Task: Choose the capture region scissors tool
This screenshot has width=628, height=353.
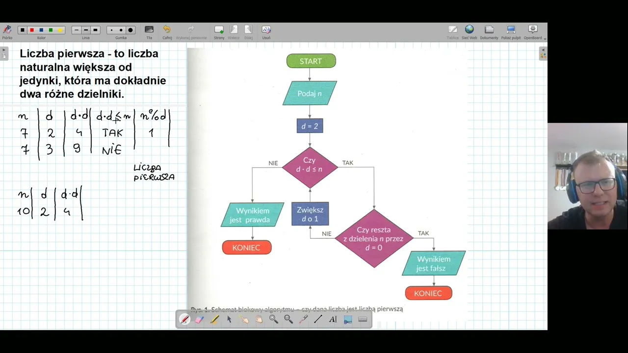Action: click(x=348, y=320)
